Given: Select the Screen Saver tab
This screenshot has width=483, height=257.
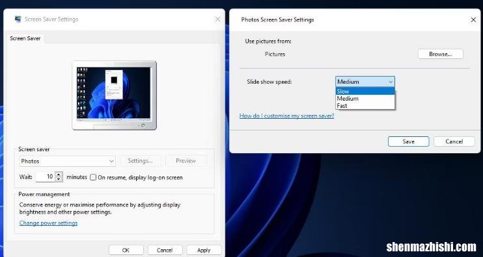Looking at the screenshot, I should point(25,38).
